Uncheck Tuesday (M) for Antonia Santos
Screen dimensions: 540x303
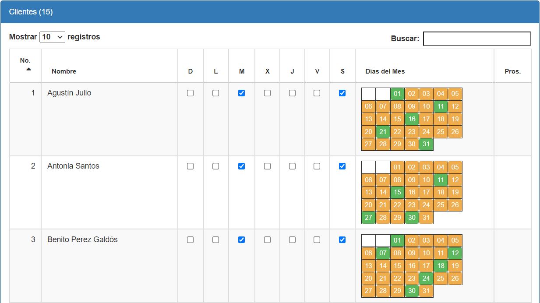pyautogui.click(x=241, y=166)
